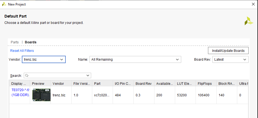Viewport: 258px width, 118px height.
Task: Open the Vendor dropdown showing trenz.biz
Action: [x=44, y=60]
